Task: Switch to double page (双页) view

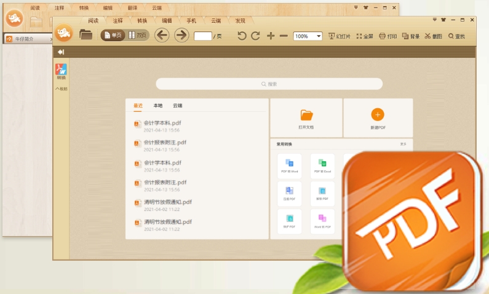Action: point(138,35)
